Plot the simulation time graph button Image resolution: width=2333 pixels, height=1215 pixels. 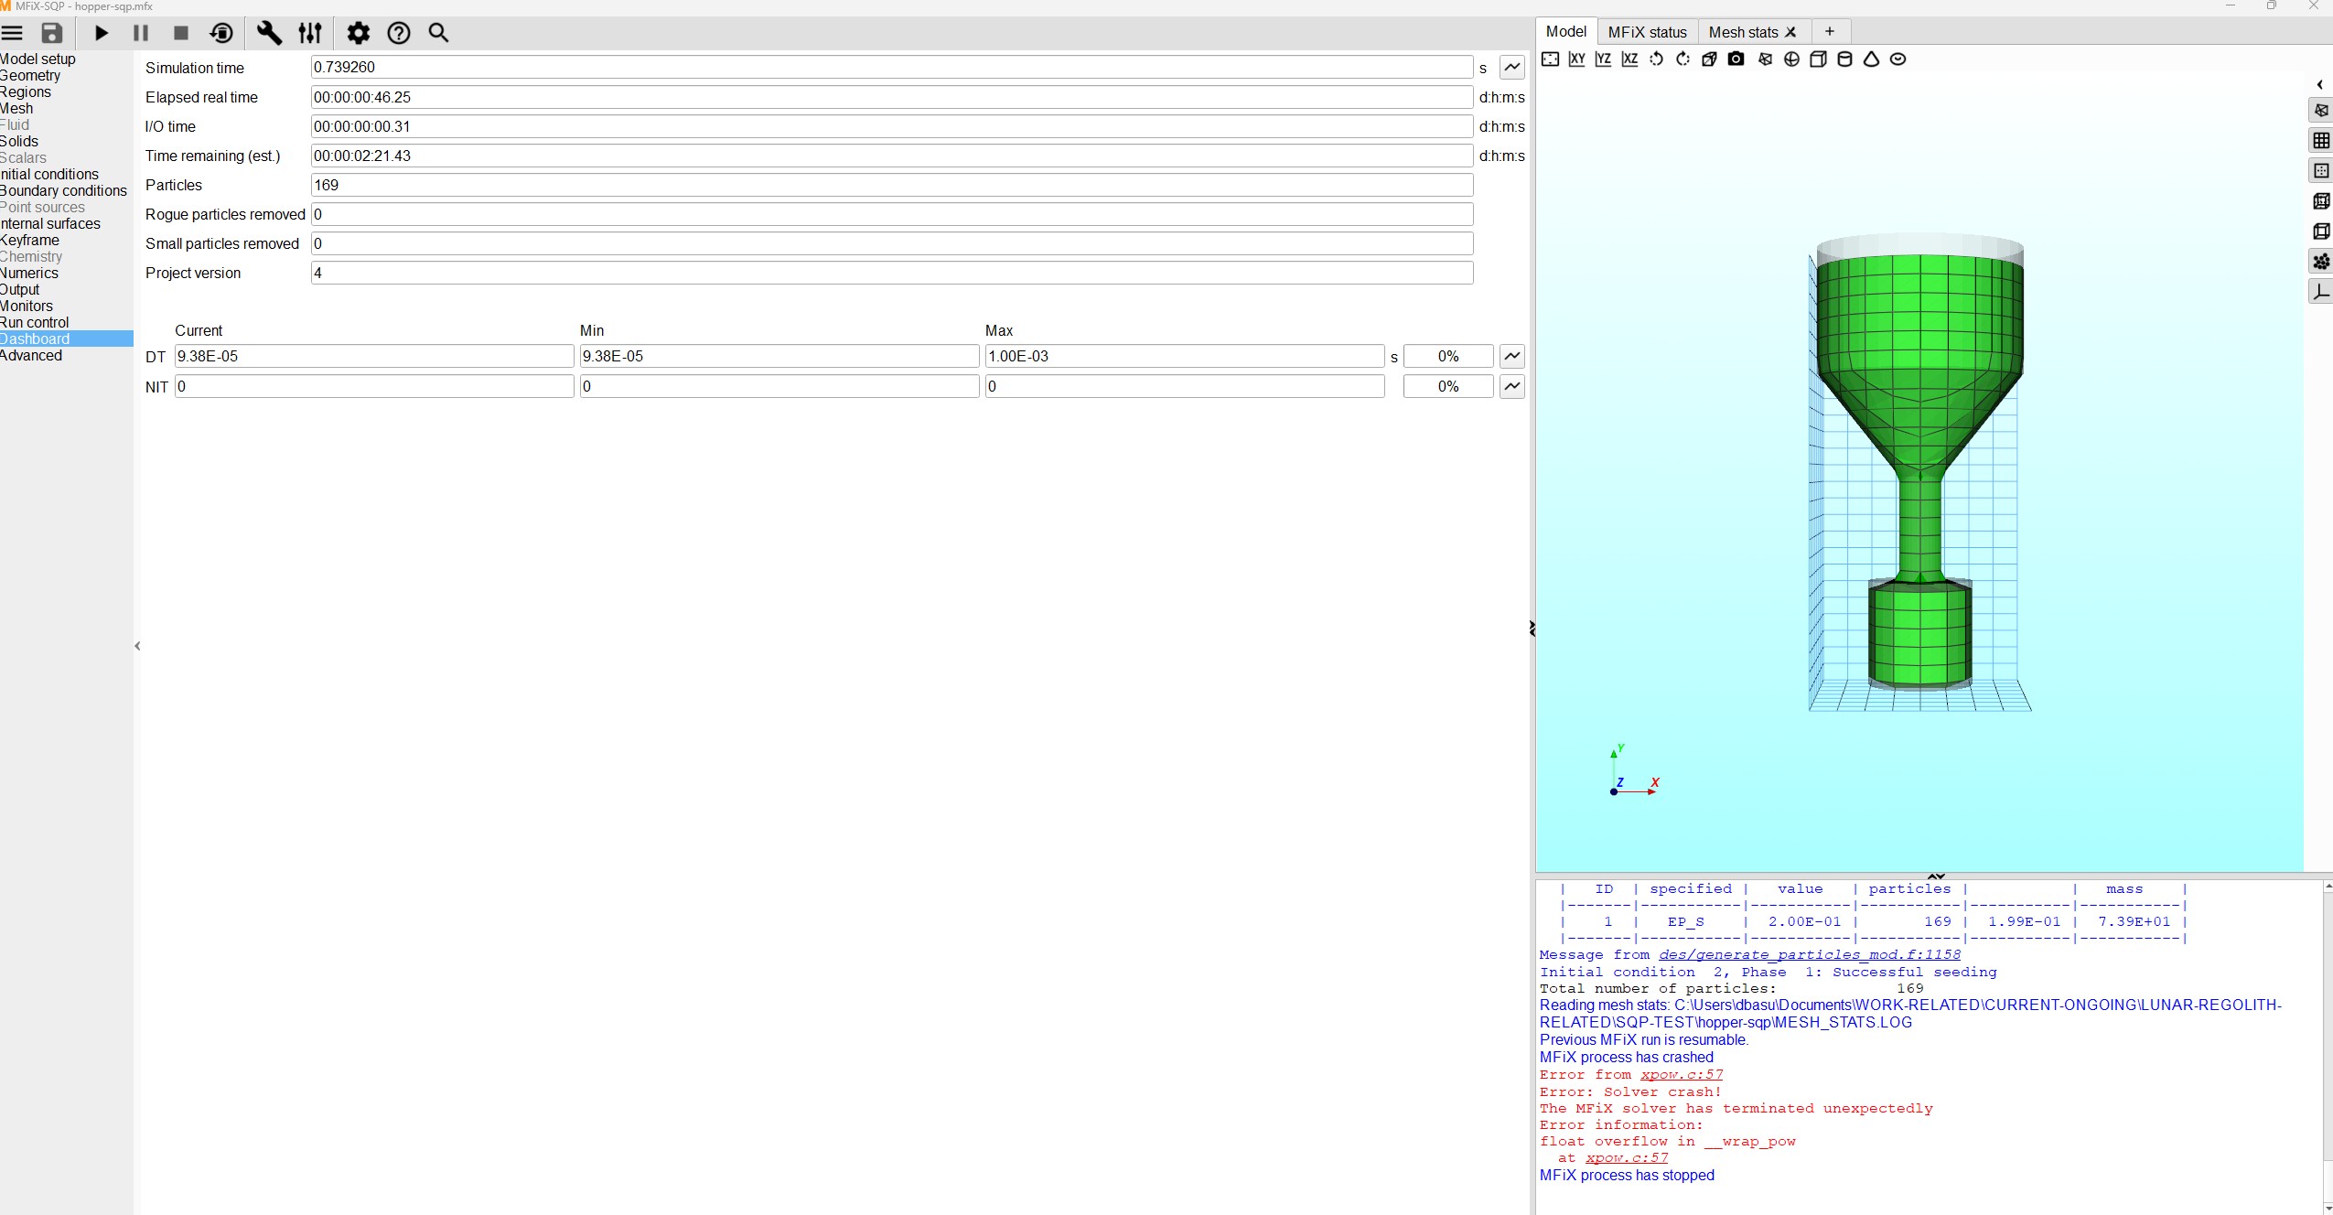click(x=1511, y=67)
